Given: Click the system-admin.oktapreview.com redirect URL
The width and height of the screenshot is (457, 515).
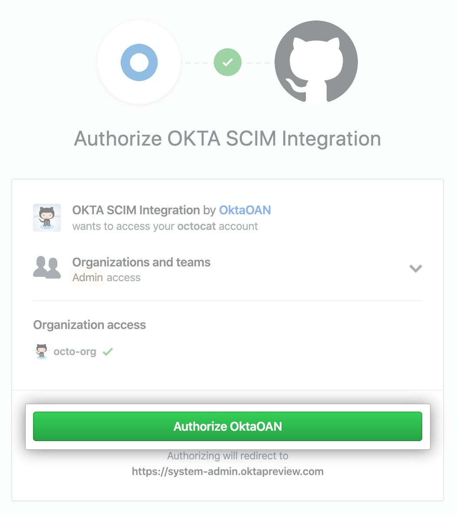Looking at the screenshot, I should [227, 471].
